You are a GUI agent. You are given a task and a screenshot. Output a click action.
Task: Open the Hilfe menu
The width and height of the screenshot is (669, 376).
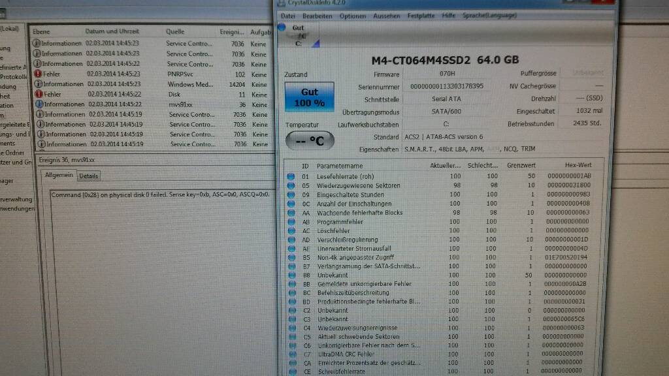[x=448, y=16]
